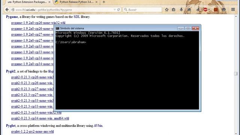240x135 pixels.
Task: Switch to Python Release Python 3.4 tab
Action: 76,2
